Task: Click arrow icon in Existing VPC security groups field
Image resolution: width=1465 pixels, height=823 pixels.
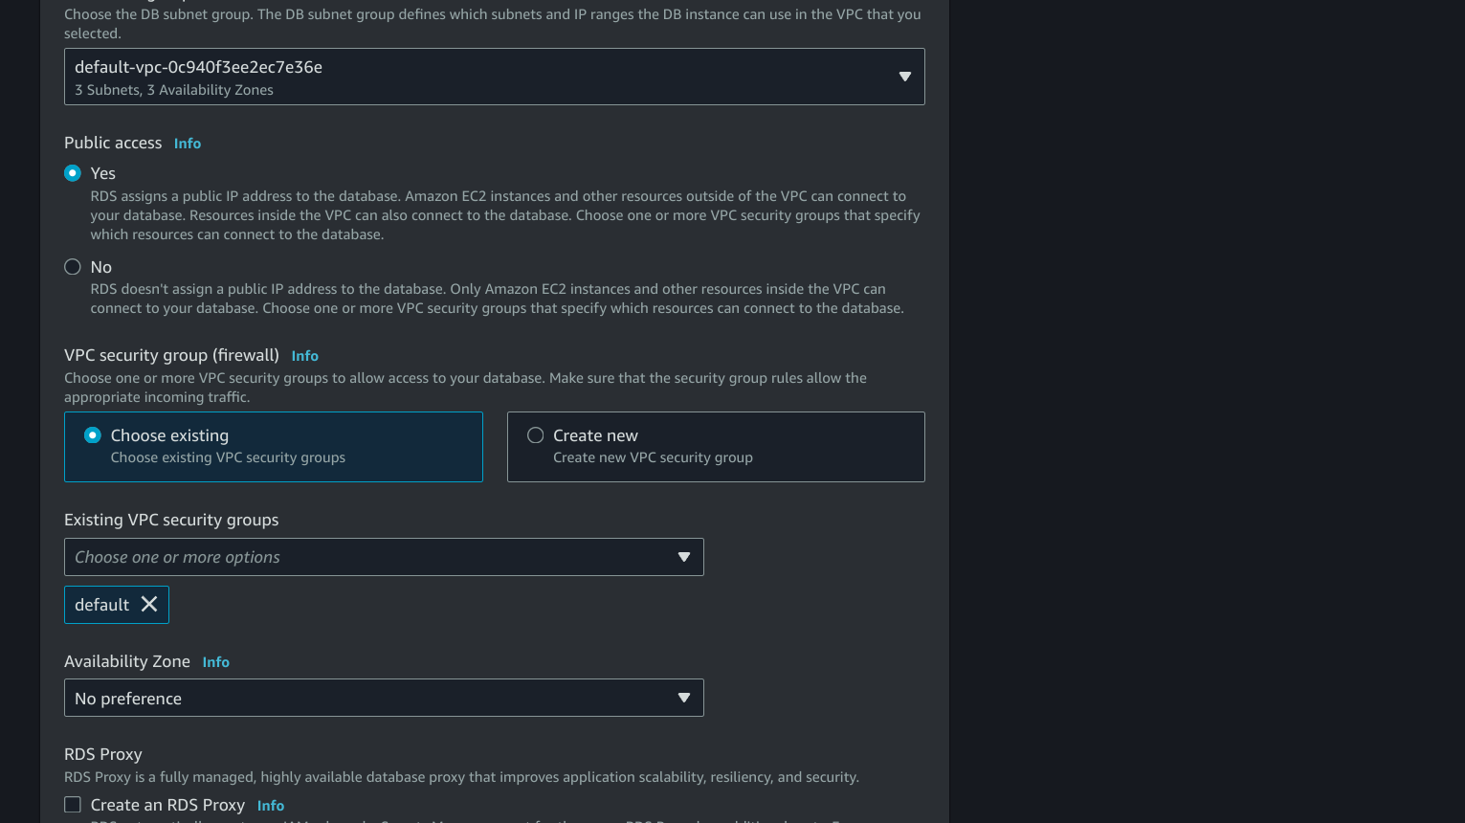Action: (683, 557)
